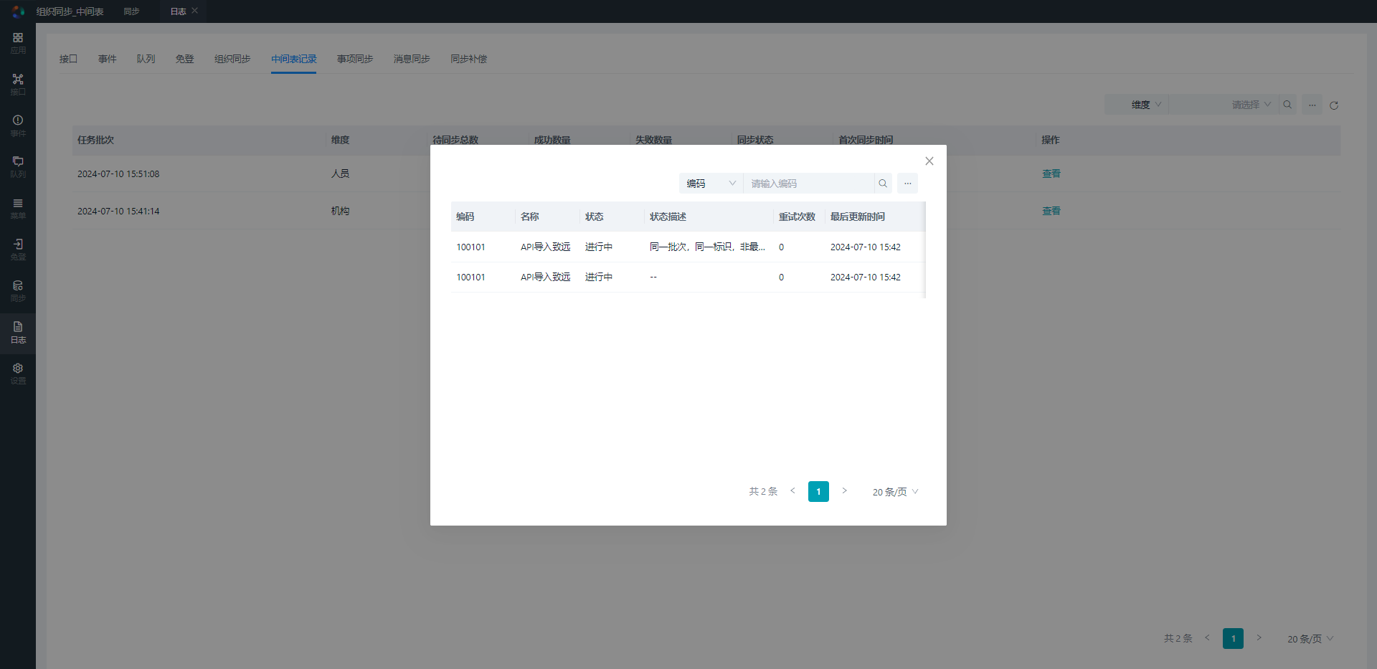Switch to the 同步补偿 tab
Screen dimensions: 1377x669
(x=468, y=59)
